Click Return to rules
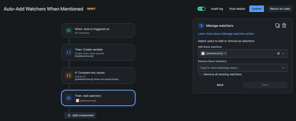 (x=280, y=9)
